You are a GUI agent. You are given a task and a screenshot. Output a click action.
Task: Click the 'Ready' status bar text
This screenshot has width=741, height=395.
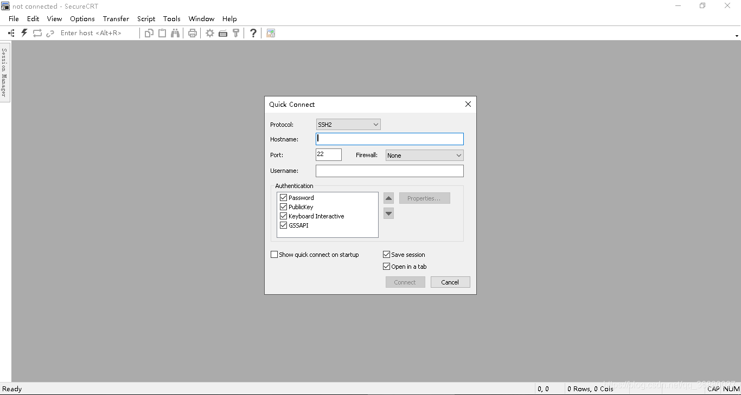click(12, 389)
